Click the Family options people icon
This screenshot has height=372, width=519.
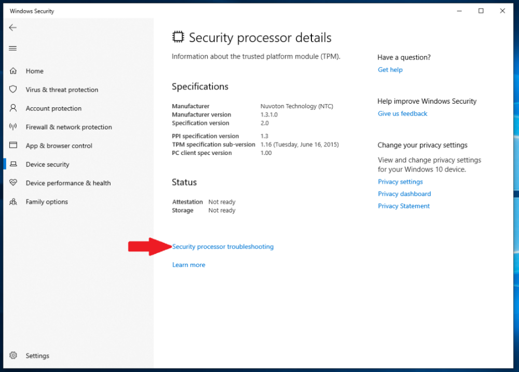[13, 202]
